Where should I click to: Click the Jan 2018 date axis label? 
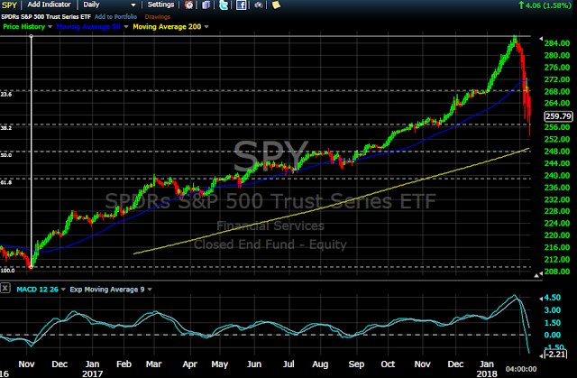(487, 369)
